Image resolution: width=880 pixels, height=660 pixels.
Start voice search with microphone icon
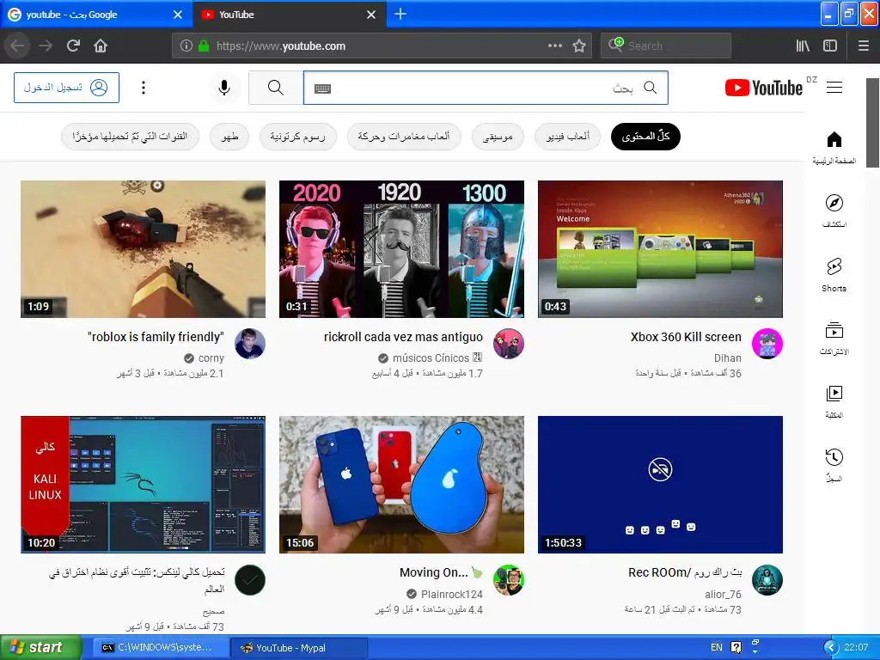click(224, 88)
